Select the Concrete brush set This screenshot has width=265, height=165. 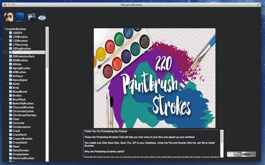click(x=19, y=123)
